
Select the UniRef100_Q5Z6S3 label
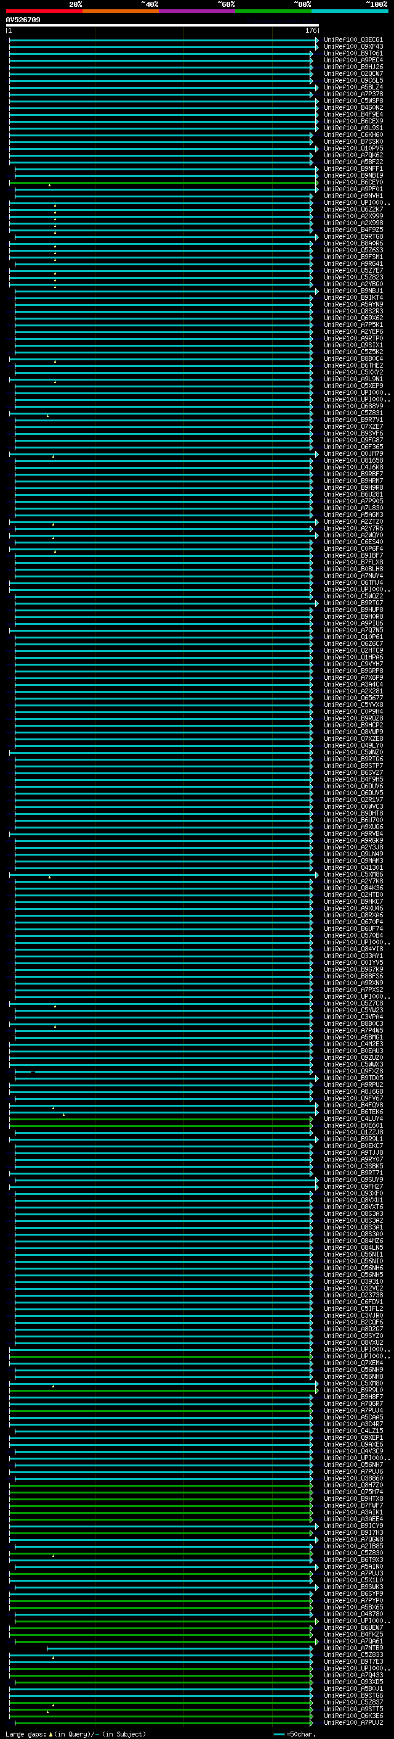[x=353, y=250]
